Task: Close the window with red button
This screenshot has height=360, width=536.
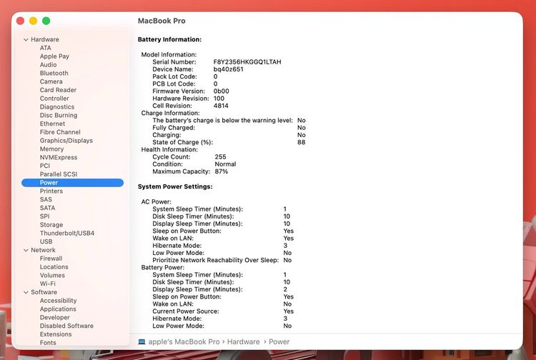Action: coord(21,21)
